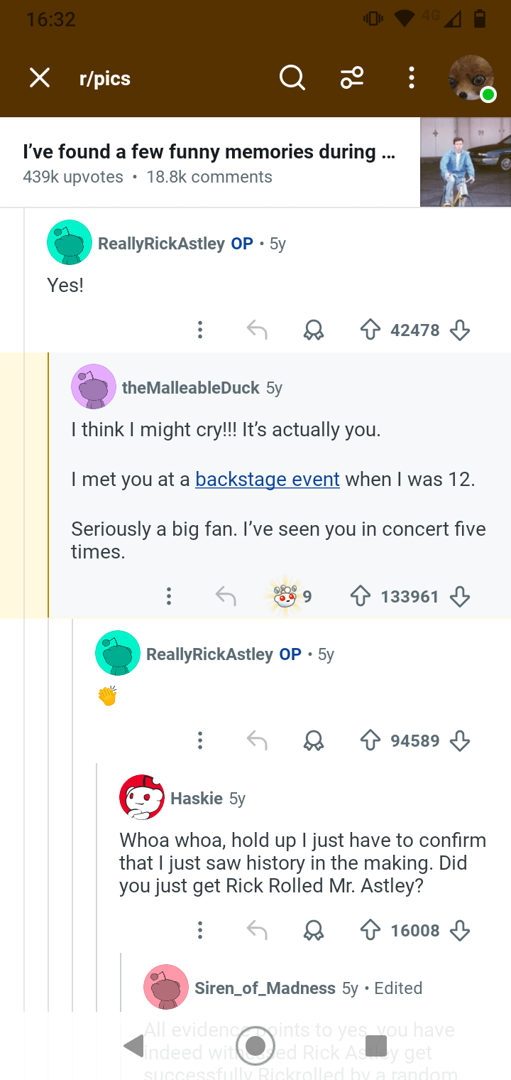The image size is (511, 1080).
Task: Open the search icon in header
Action: click(x=292, y=77)
